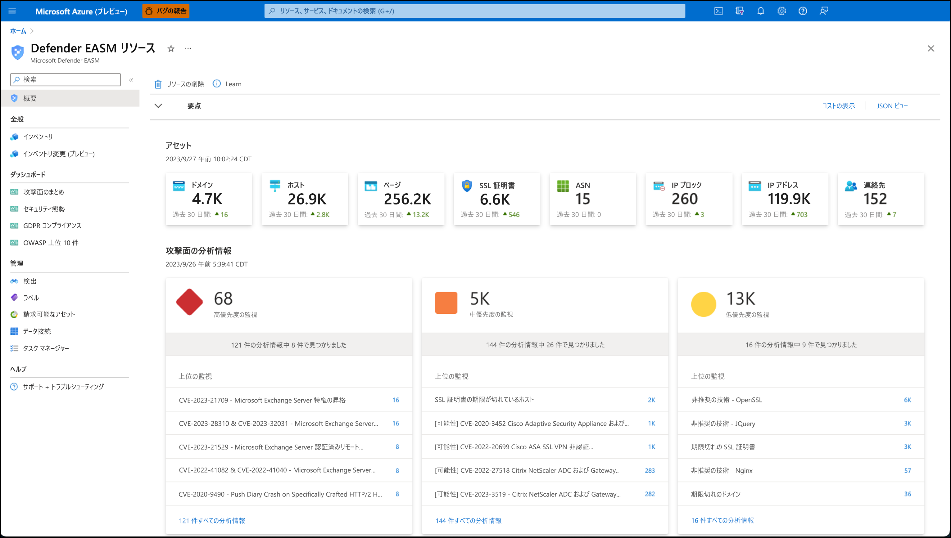Open CVE-2023-21529 insight row
Image resolution: width=951 pixels, height=538 pixels.
click(x=289, y=447)
